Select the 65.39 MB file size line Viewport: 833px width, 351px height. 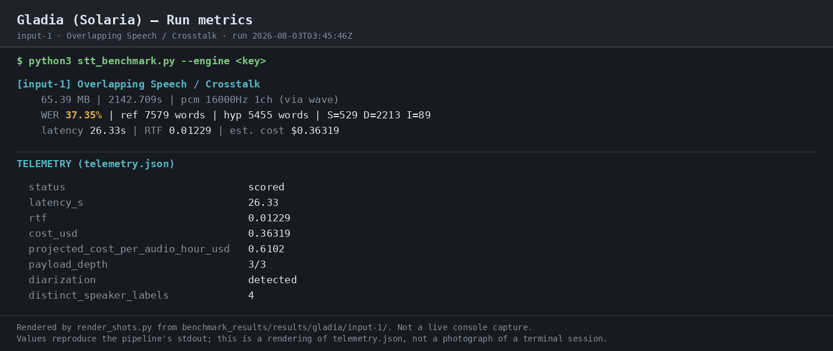[x=190, y=100]
